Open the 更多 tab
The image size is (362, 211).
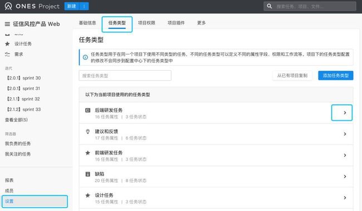point(201,23)
